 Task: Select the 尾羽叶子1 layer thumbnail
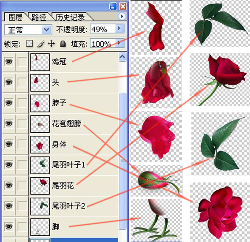tap(40, 165)
